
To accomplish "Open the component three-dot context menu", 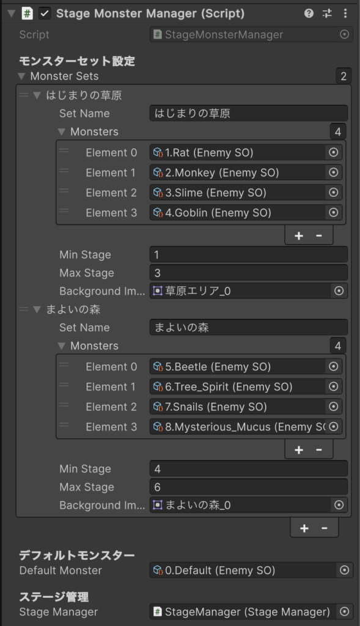I will [345, 13].
